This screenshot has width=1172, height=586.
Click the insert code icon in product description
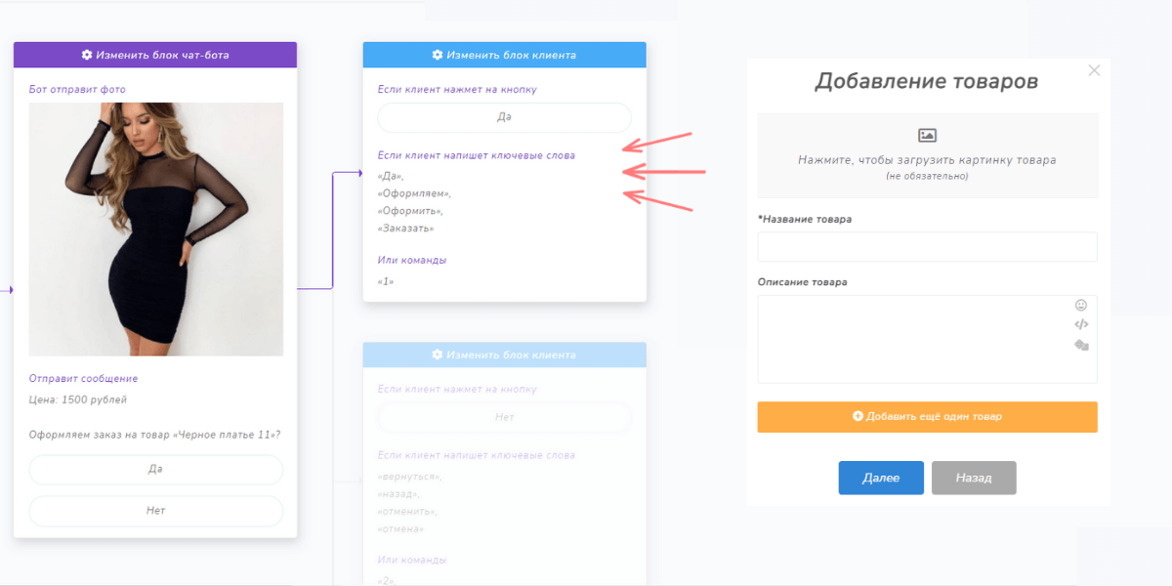(x=1080, y=323)
